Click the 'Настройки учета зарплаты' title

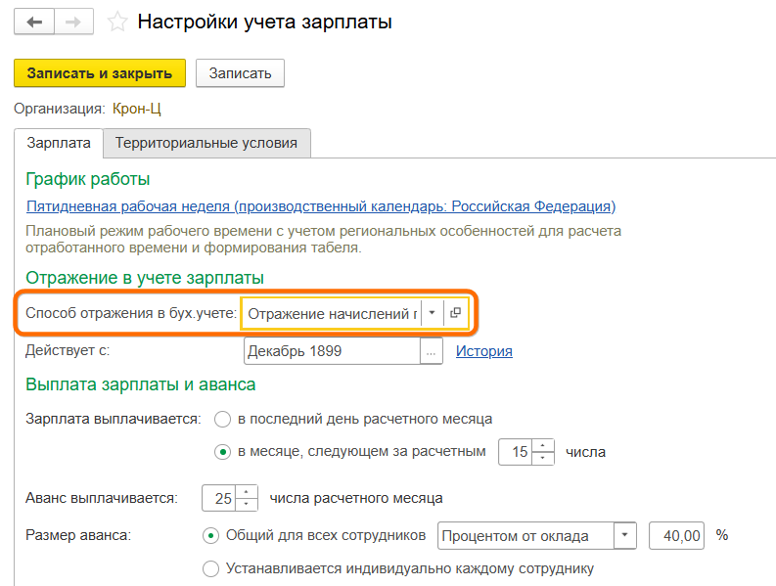point(265,22)
